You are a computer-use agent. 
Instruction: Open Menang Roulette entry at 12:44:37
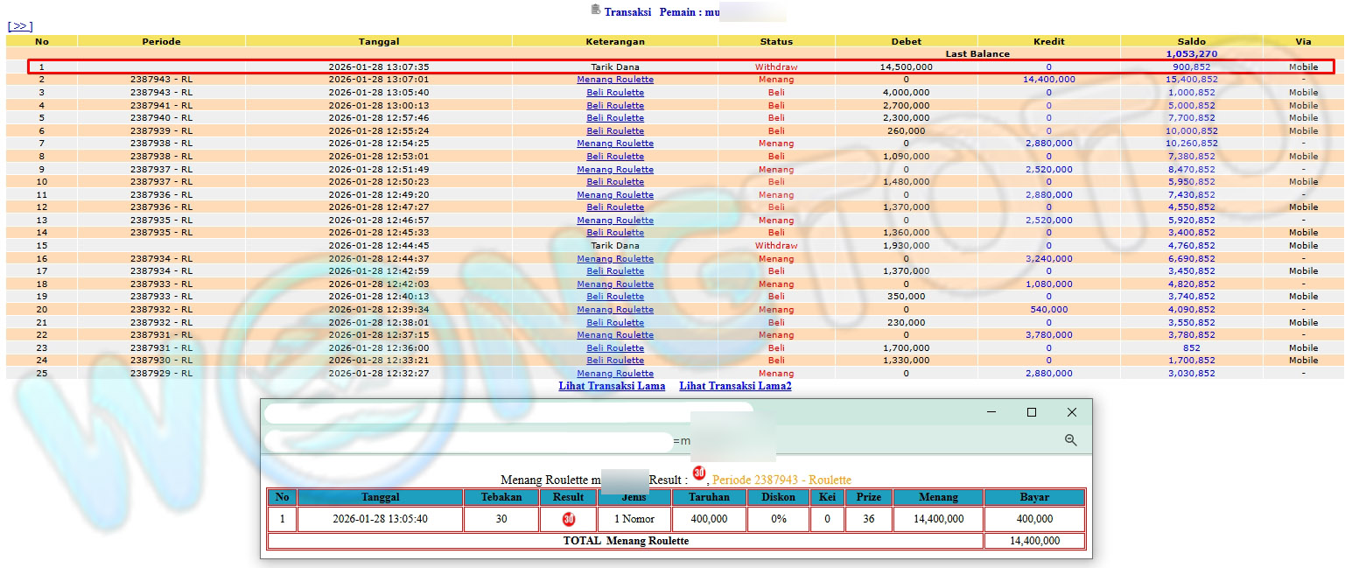tap(615, 259)
